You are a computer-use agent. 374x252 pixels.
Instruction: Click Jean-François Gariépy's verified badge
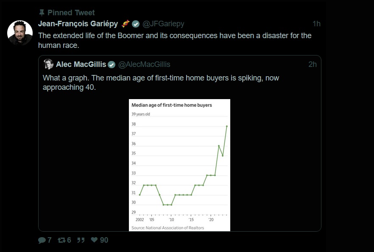[136, 24]
